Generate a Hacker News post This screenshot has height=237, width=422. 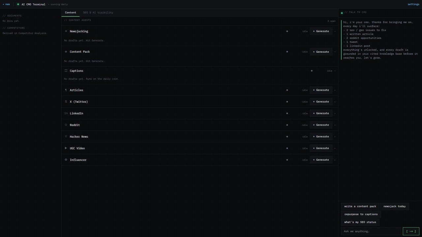pyautogui.click(x=321, y=137)
